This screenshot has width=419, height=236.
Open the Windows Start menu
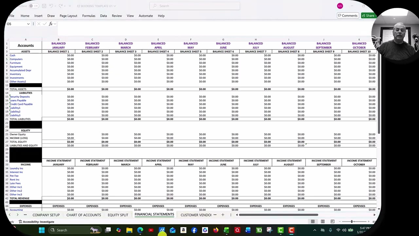coord(42,230)
